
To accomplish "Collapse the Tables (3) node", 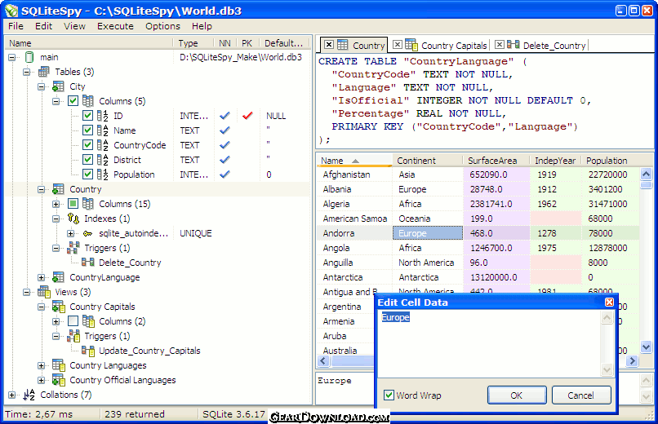I will click(x=26, y=72).
